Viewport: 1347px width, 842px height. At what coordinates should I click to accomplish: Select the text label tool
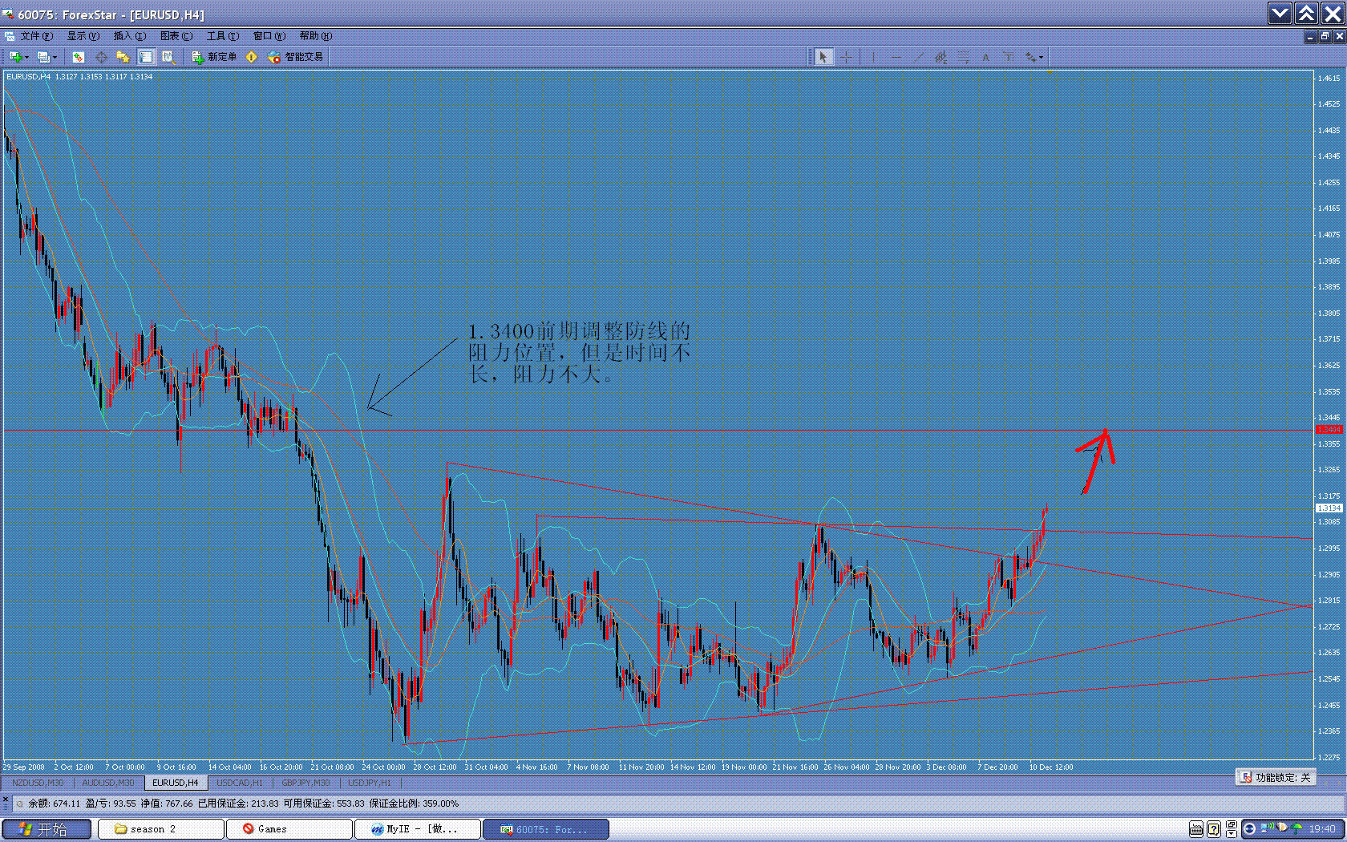point(985,57)
